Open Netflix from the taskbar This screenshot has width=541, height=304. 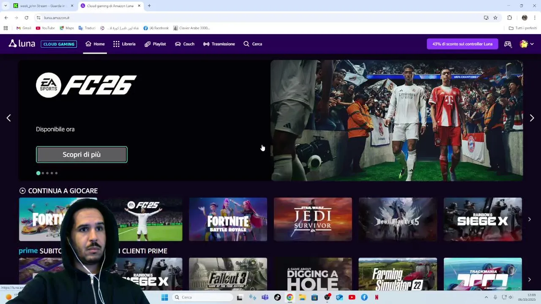click(x=377, y=297)
